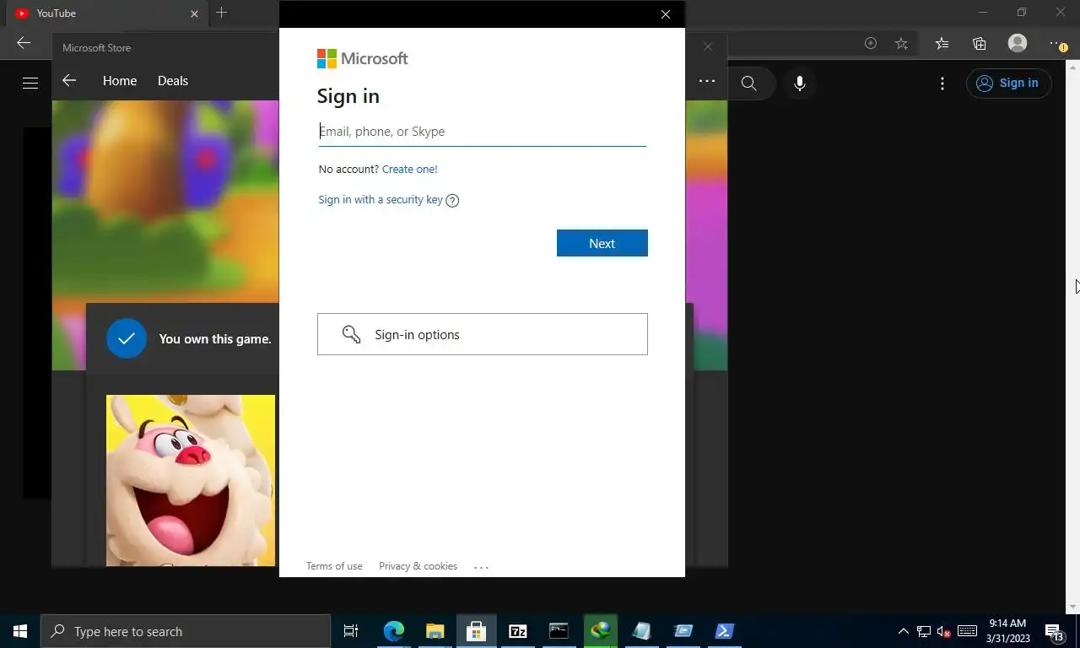Click the security key help question icon
The width and height of the screenshot is (1080, 648).
pos(452,201)
